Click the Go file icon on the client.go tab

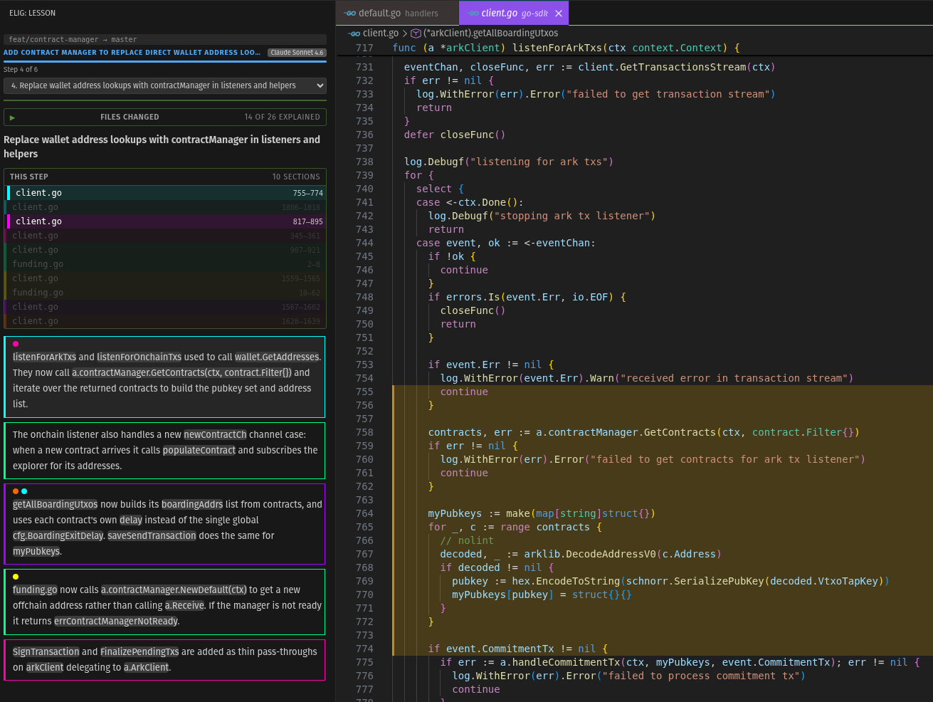[473, 13]
